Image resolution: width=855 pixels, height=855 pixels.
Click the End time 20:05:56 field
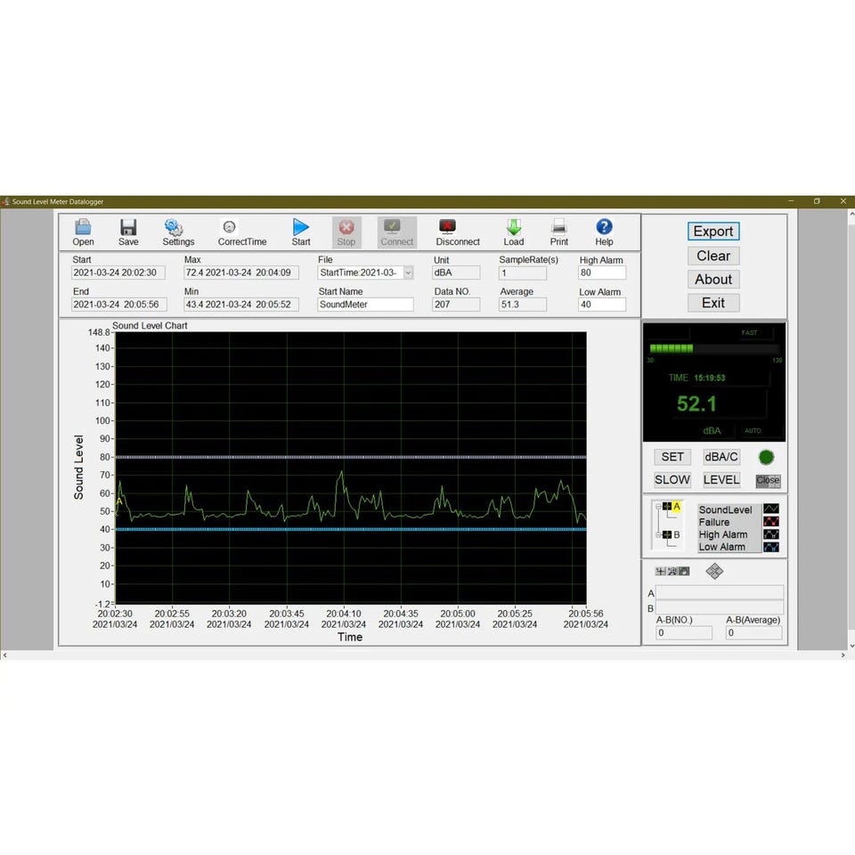[x=118, y=305]
